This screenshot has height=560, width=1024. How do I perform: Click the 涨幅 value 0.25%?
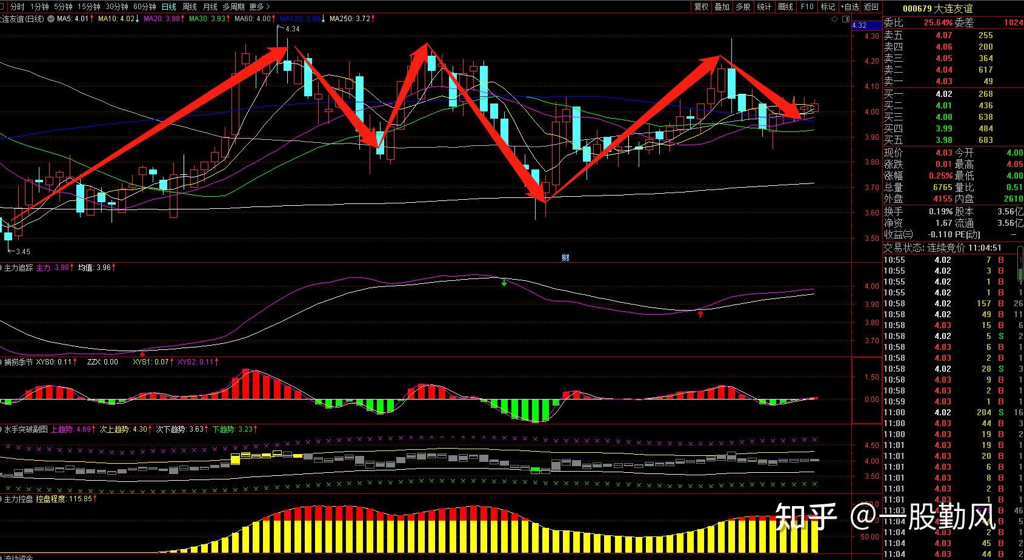coord(941,176)
